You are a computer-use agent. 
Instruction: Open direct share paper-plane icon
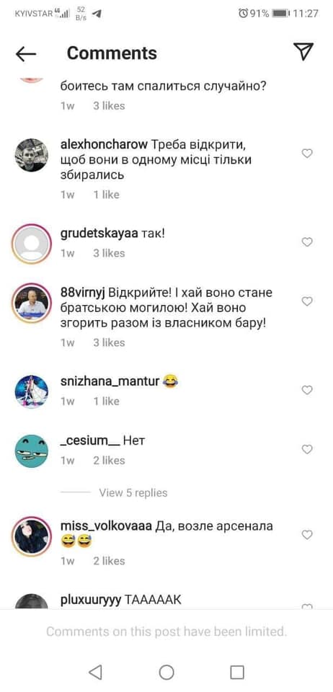point(303,52)
